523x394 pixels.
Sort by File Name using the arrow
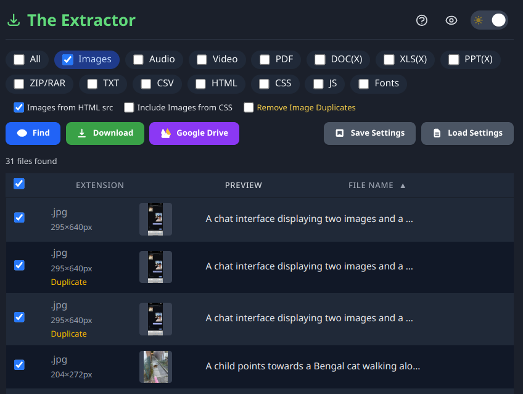(403, 186)
